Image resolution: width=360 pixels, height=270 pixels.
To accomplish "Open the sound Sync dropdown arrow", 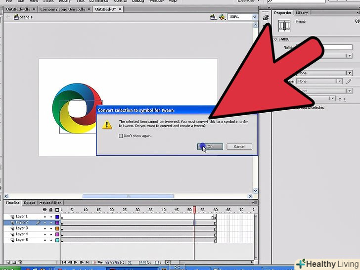I will [350, 91].
